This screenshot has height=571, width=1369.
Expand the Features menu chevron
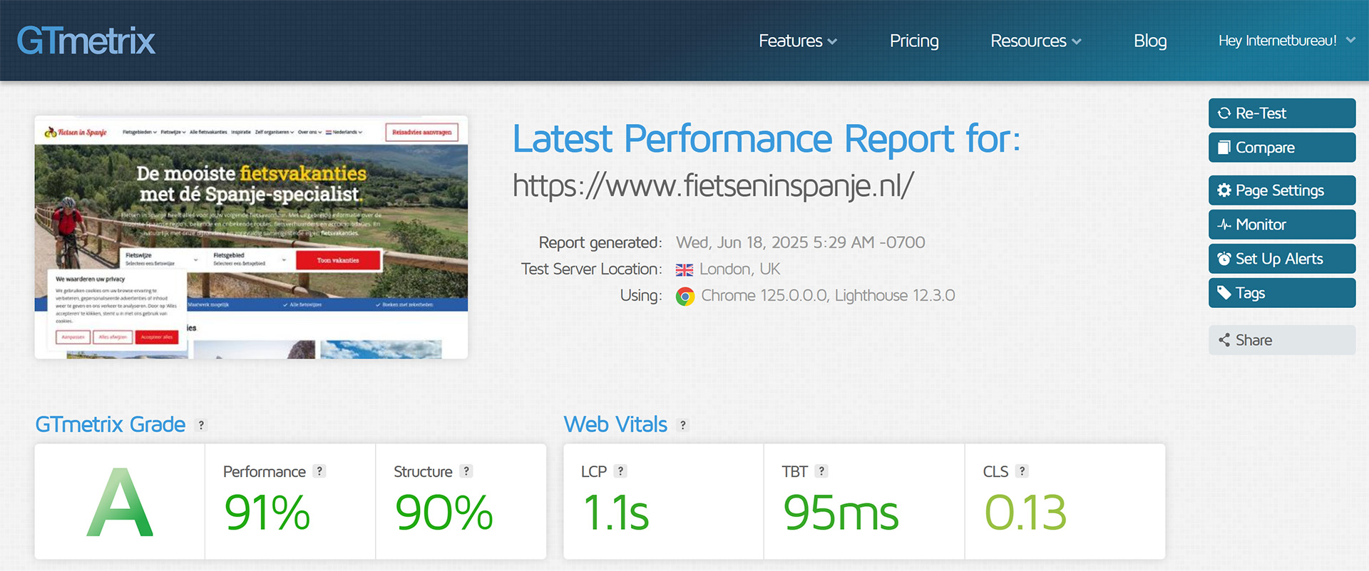click(x=832, y=41)
